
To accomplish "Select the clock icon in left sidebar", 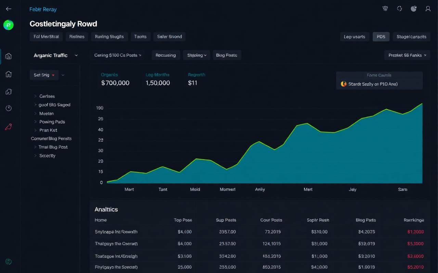I will click(9, 109).
